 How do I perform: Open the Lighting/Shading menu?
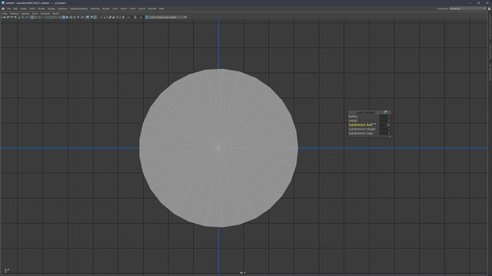[78, 8]
